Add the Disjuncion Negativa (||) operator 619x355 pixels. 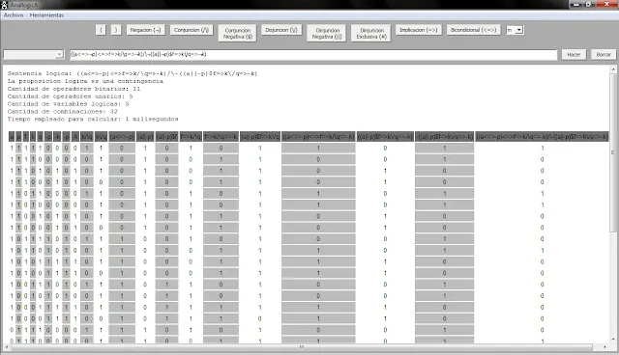point(327,33)
